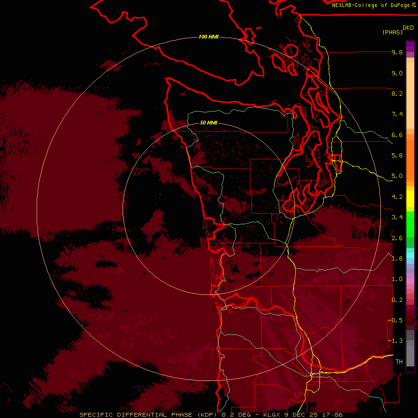Click the 3.4 legend value
Viewport: 418px width, 418px height.
click(397, 217)
